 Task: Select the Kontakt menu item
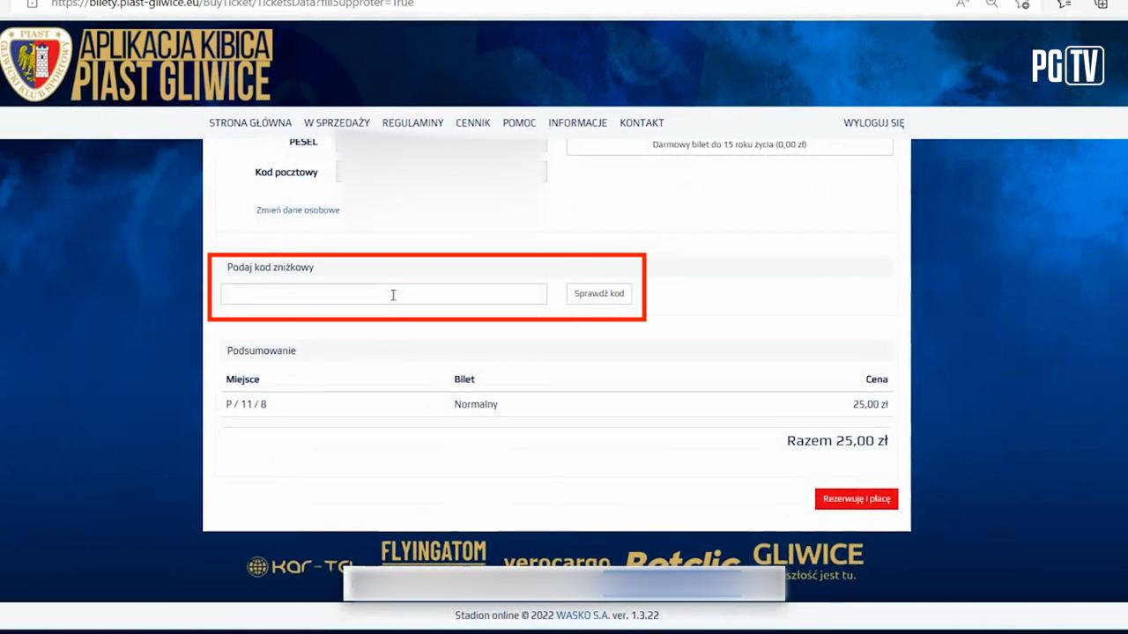642,123
